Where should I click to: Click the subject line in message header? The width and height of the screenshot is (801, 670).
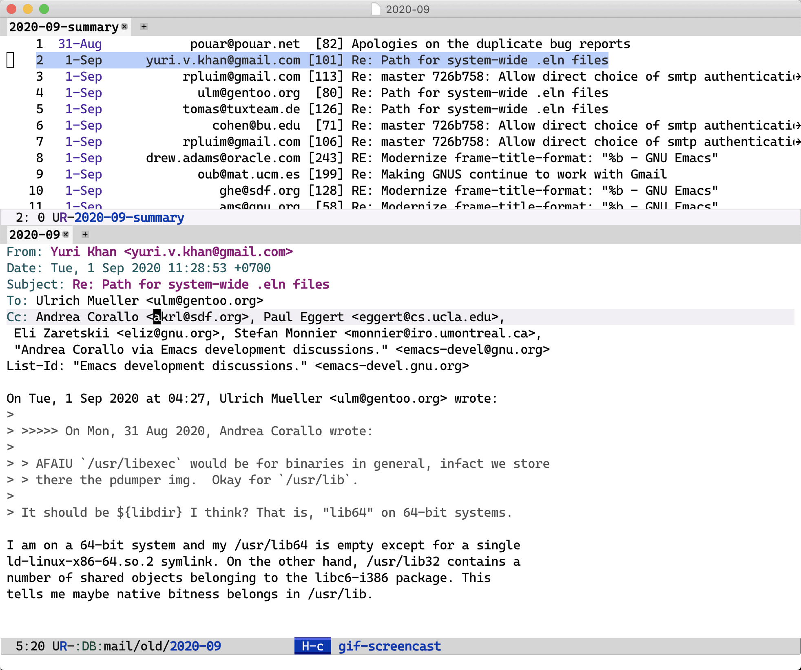[x=201, y=284]
